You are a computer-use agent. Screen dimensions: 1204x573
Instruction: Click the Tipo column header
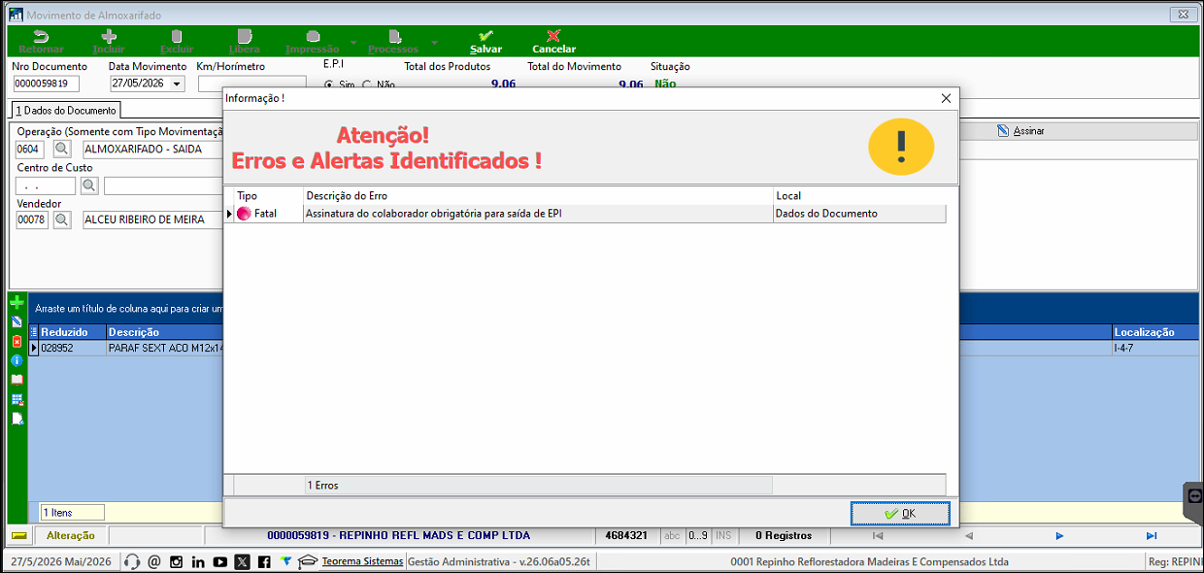tap(269, 195)
